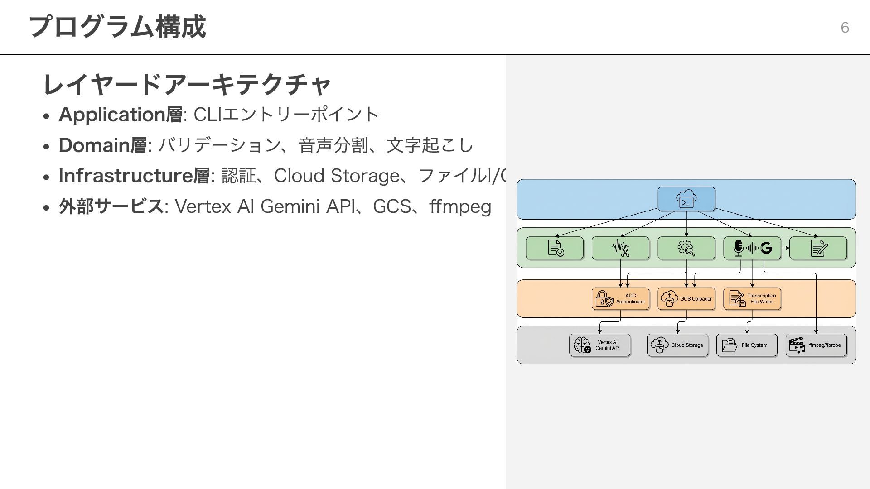Image resolution: width=870 pixels, height=489 pixels.
Task: Click the document checkmark validation icon
Action: [x=556, y=248]
